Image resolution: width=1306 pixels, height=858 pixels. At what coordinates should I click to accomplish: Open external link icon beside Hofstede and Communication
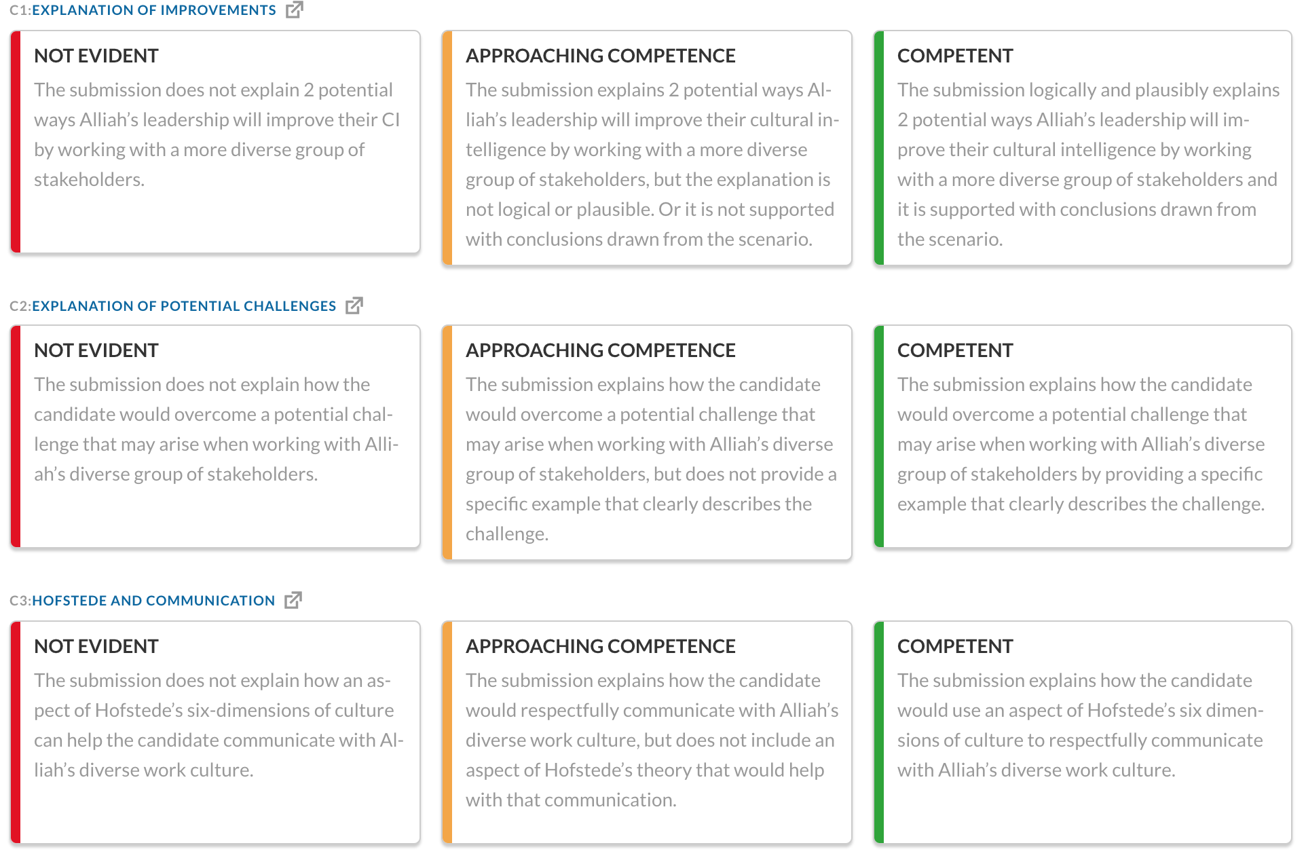293,600
